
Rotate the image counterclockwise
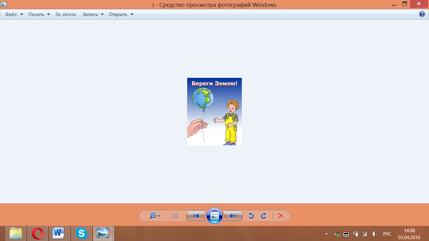(x=251, y=216)
